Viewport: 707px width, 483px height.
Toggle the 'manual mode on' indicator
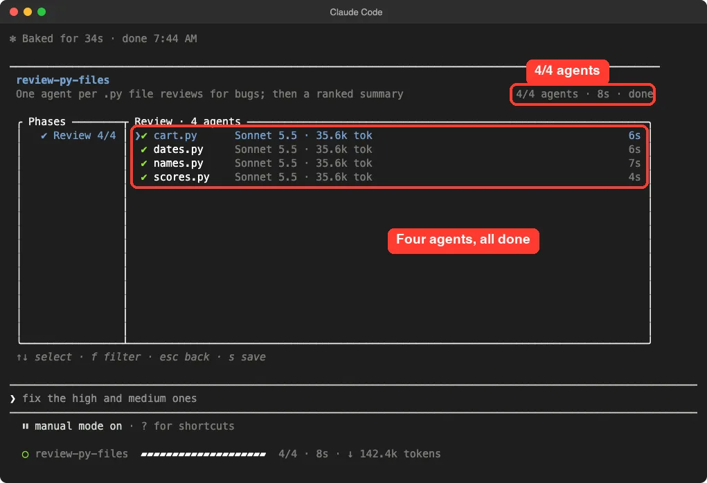pos(78,426)
